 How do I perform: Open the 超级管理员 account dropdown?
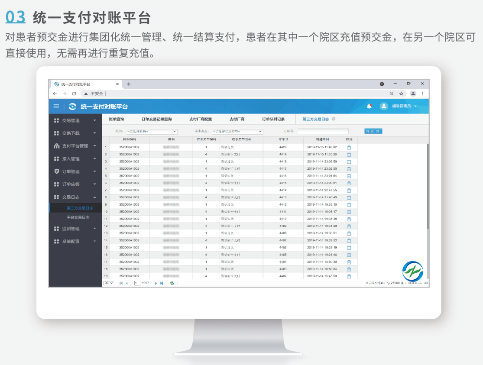(x=404, y=106)
